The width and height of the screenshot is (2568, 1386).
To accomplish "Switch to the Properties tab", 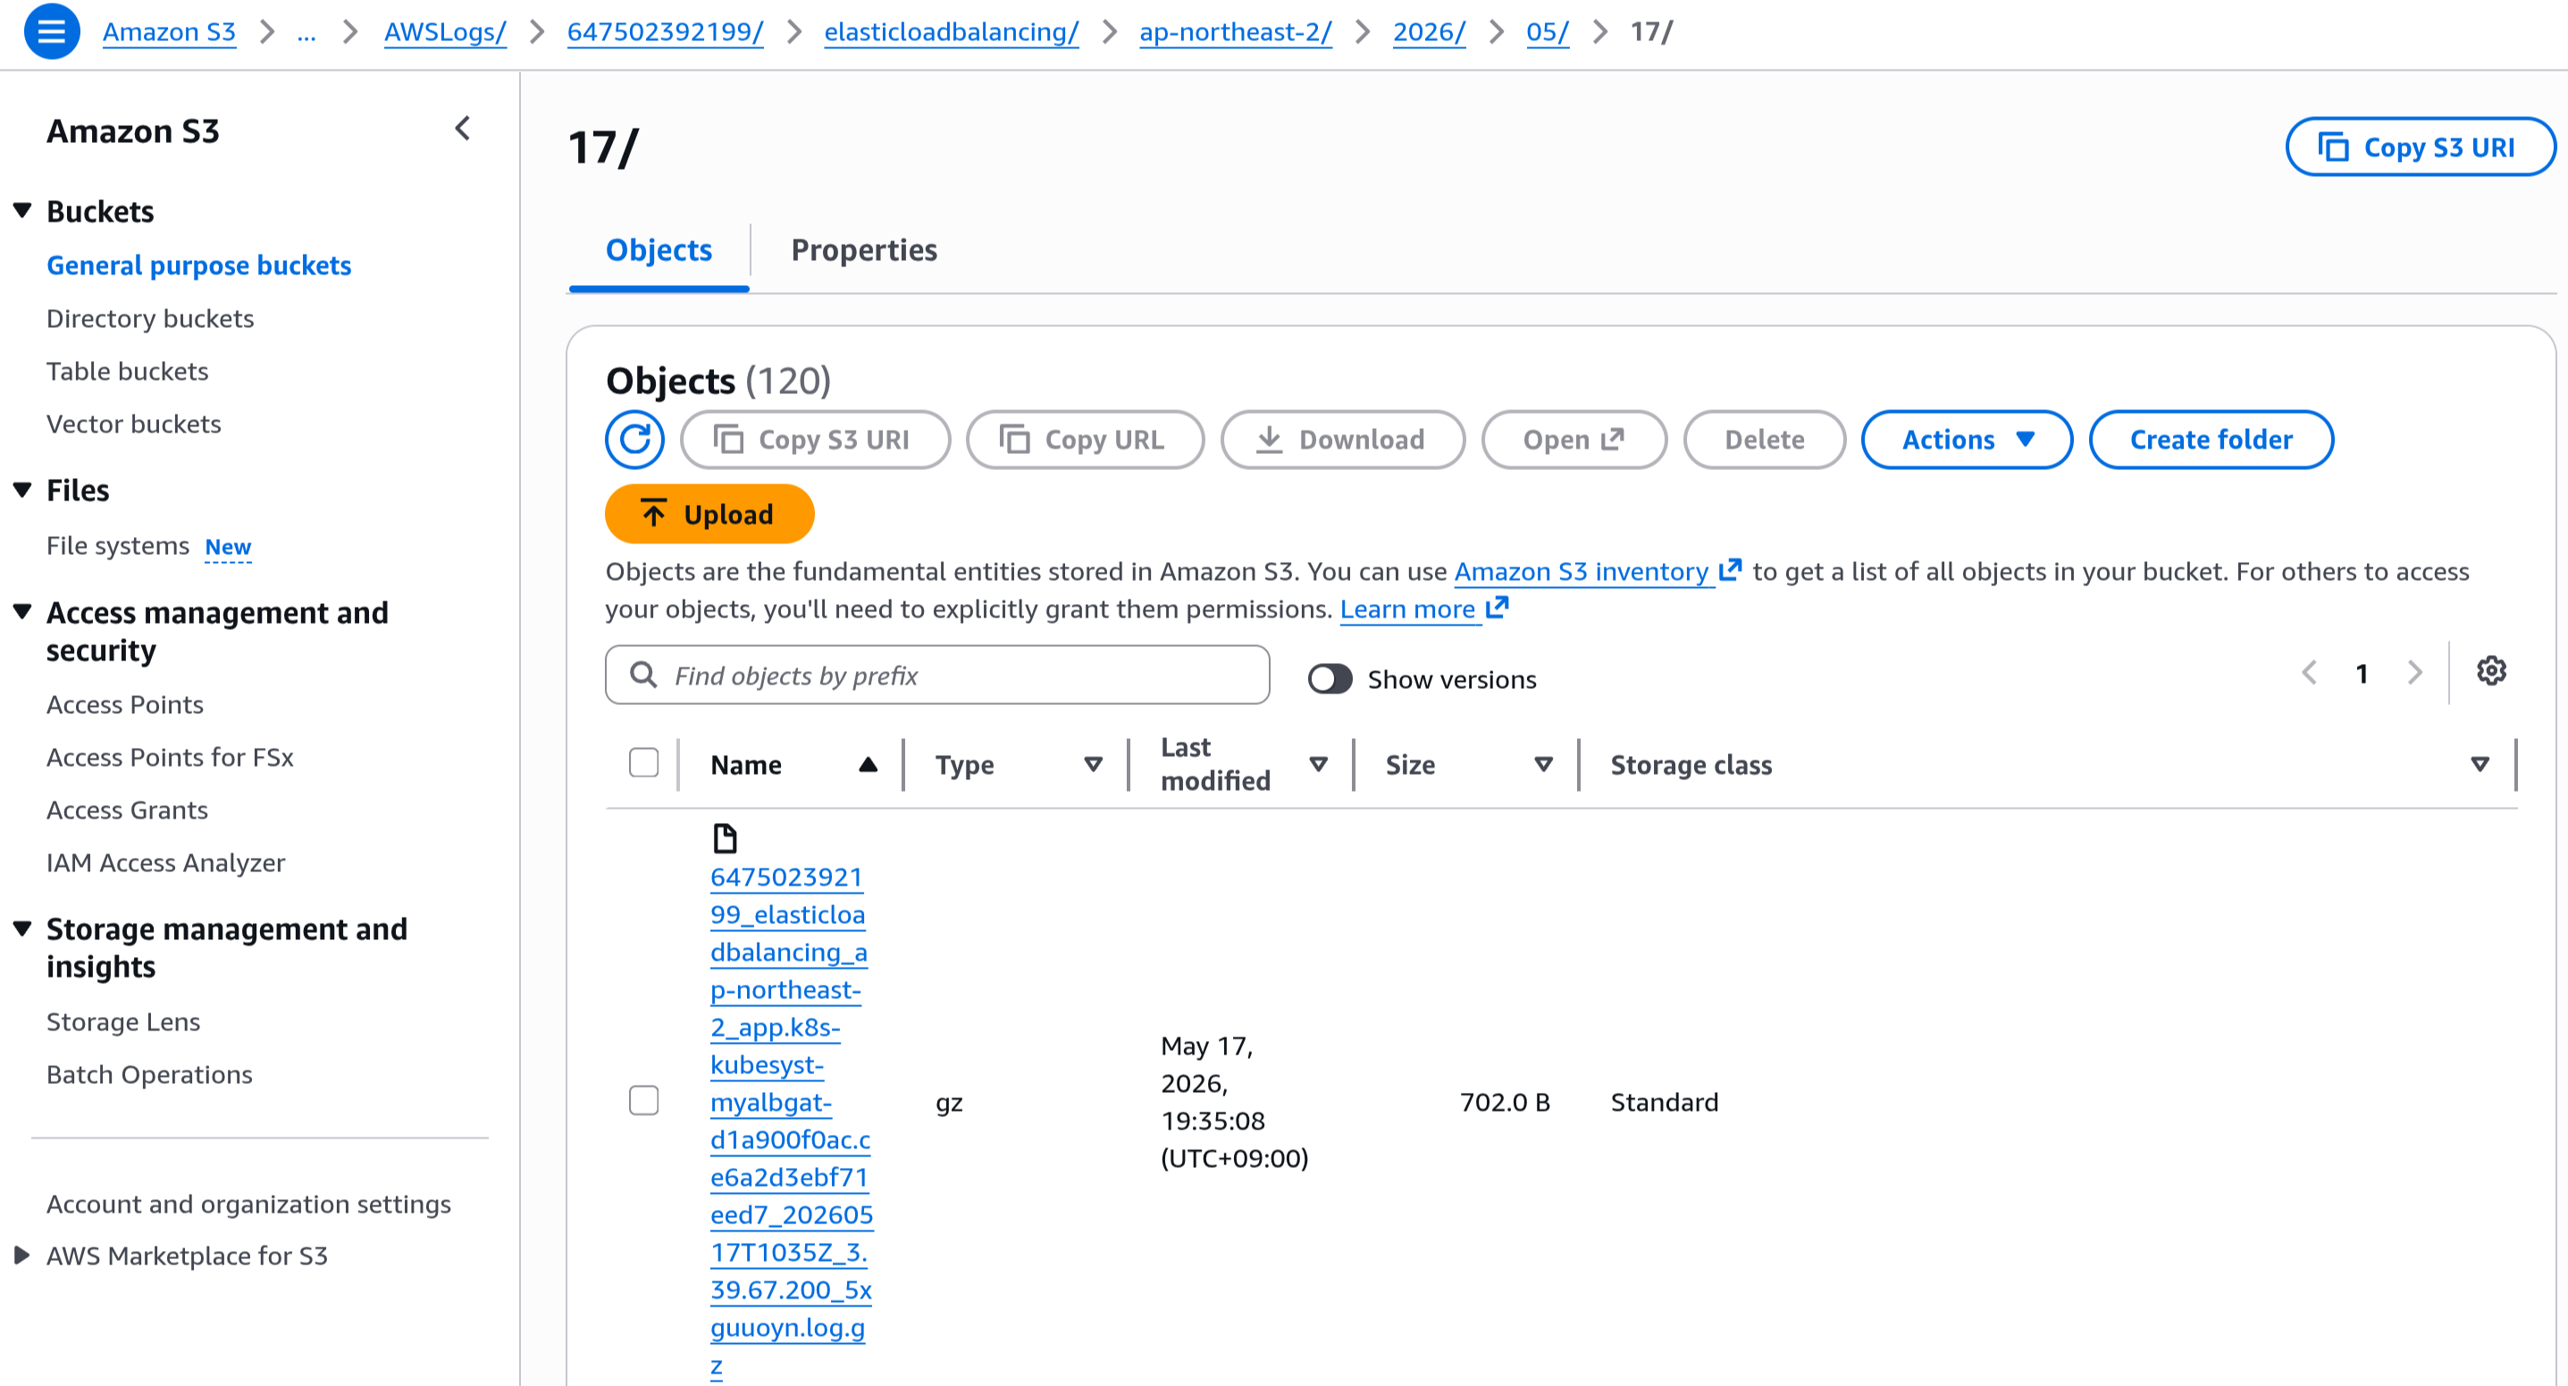I will (x=864, y=250).
